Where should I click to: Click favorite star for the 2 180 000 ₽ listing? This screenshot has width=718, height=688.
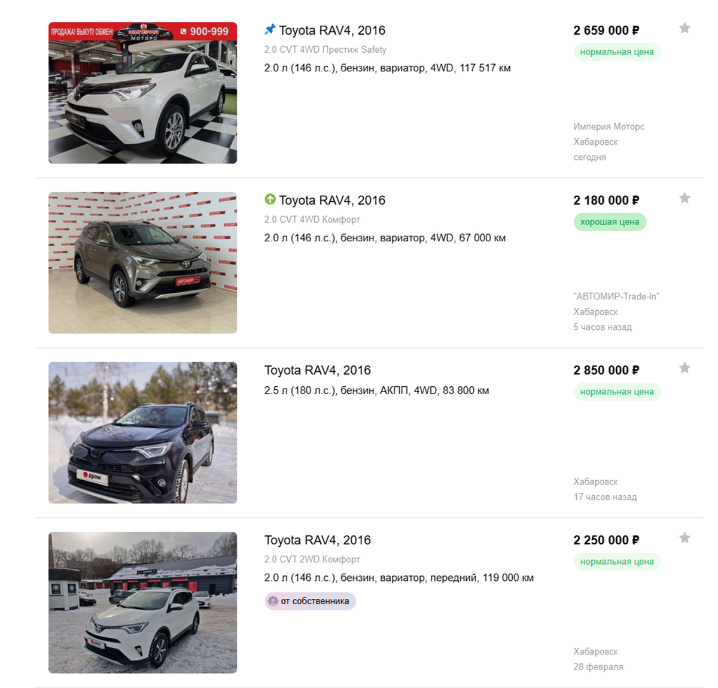[x=684, y=198]
